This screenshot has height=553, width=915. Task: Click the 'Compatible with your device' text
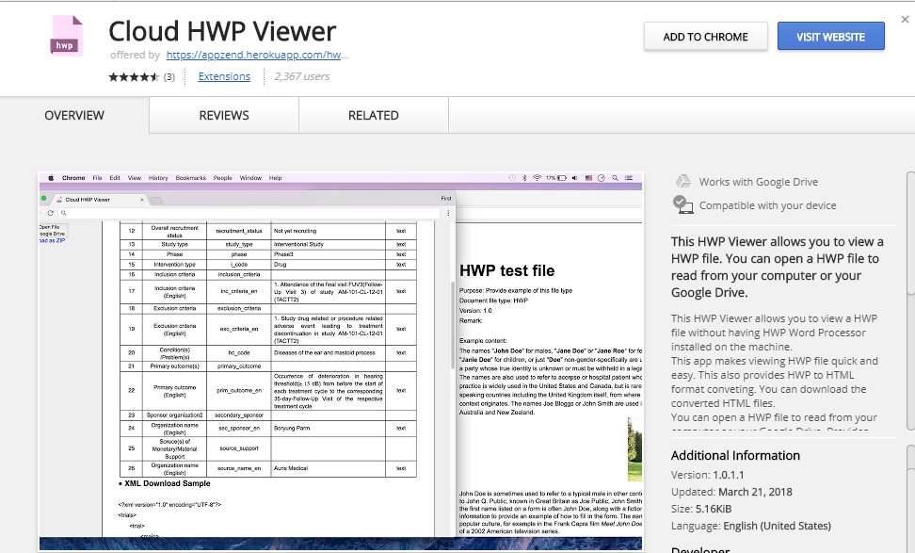pos(767,205)
